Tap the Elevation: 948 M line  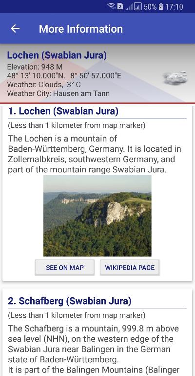[35, 67]
